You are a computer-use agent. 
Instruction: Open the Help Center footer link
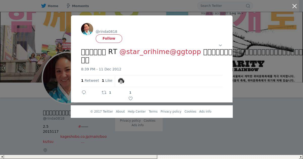point(137,112)
